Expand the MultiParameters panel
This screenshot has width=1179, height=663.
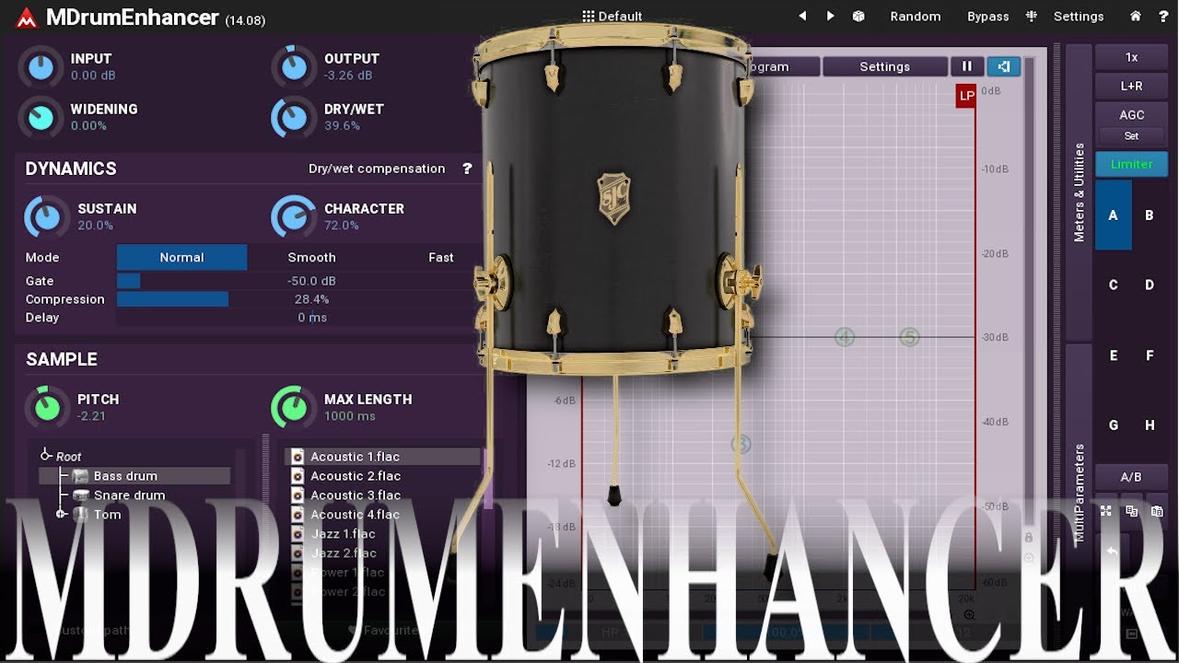1079,493
